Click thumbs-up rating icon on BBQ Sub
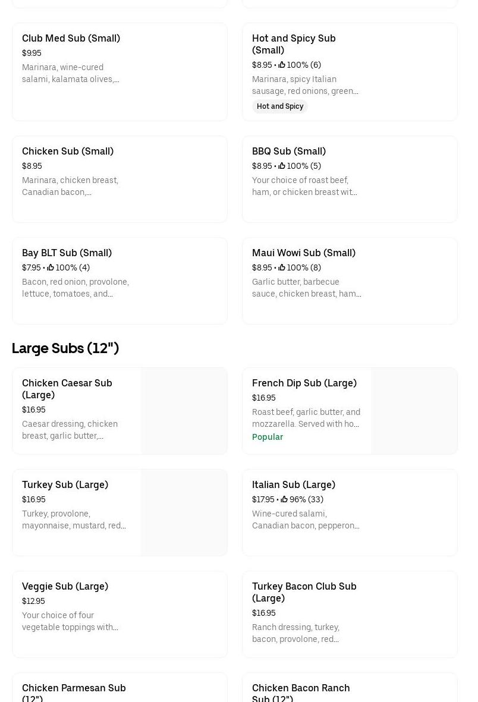 pos(282,166)
